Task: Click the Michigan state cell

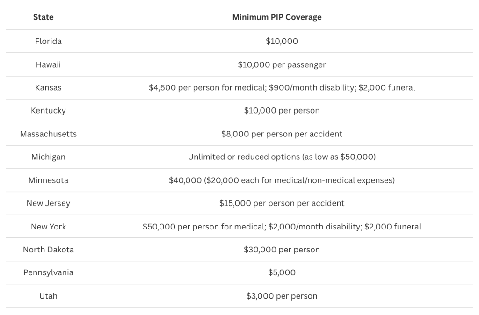Action: point(48,157)
